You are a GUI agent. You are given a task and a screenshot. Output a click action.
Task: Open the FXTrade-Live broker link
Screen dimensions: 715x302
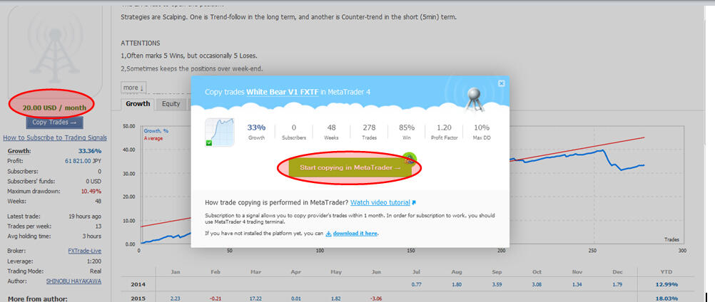[x=85, y=251]
